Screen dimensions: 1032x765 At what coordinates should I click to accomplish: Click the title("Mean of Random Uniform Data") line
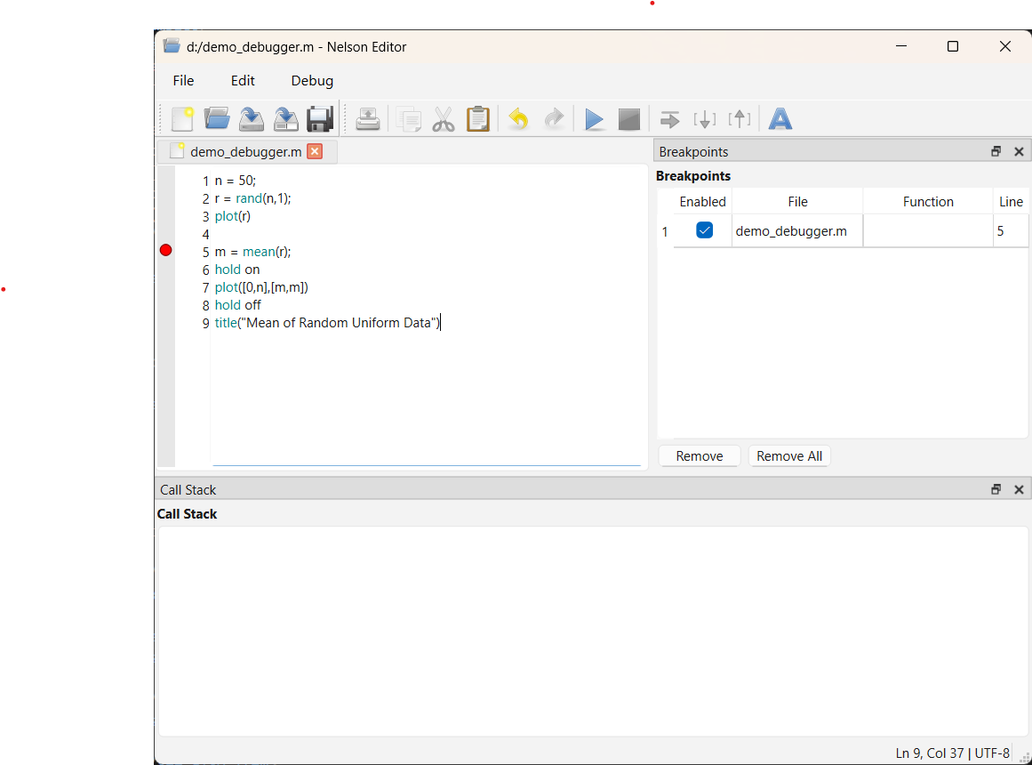tap(327, 323)
